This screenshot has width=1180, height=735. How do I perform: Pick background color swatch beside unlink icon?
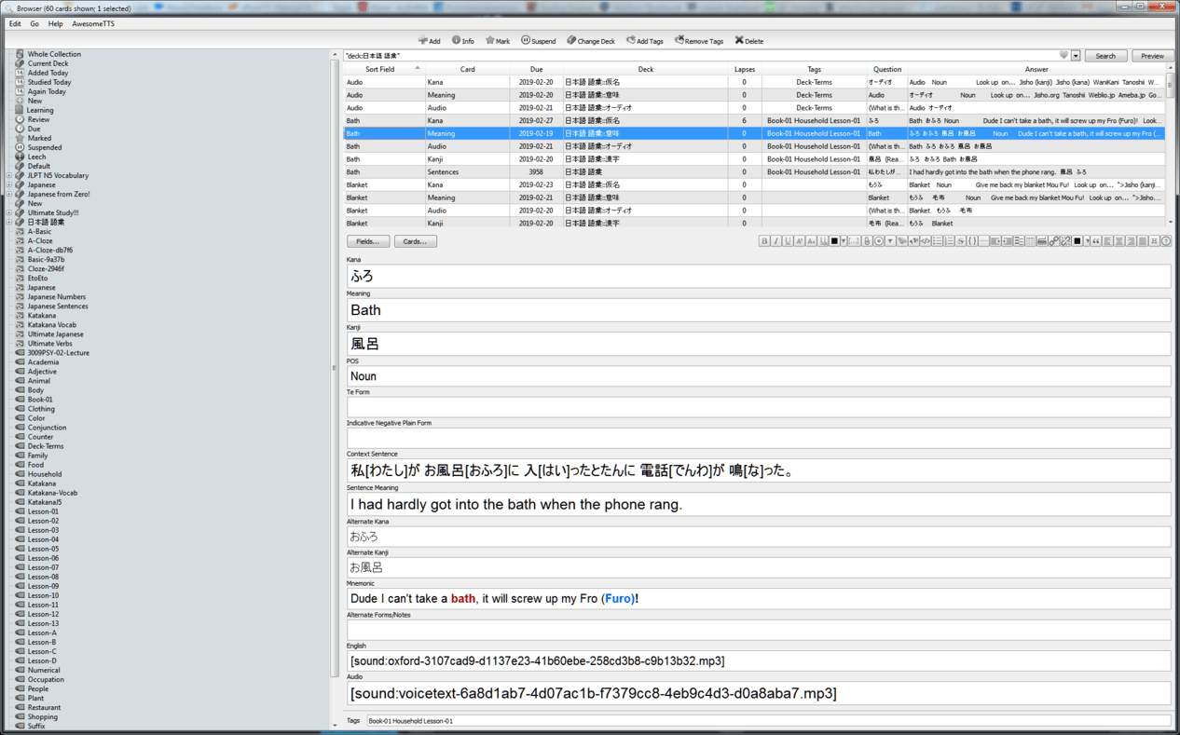click(1077, 241)
